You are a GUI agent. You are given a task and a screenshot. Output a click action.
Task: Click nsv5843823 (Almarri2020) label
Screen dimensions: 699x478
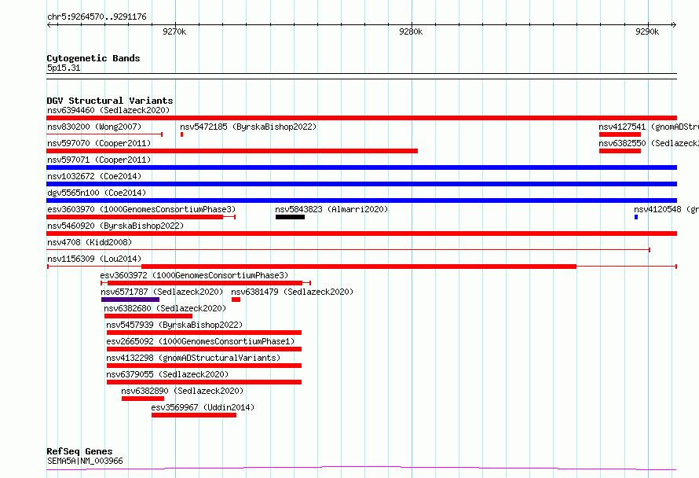[331, 209]
